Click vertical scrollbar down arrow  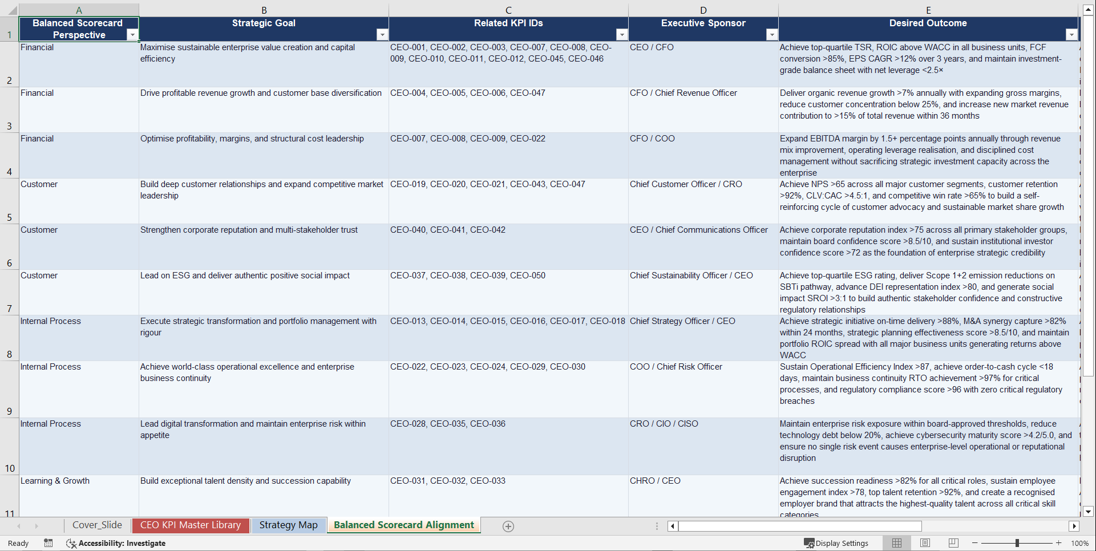coord(1088,511)
